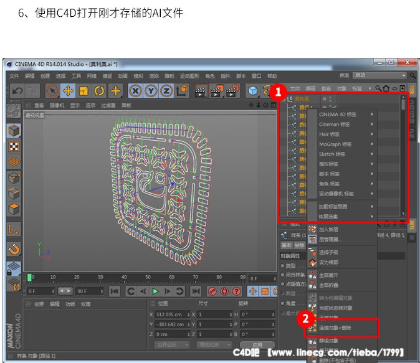420x363 pixels.
Task: Click the make editable icon in left palette
Action: tap(13, 111)
